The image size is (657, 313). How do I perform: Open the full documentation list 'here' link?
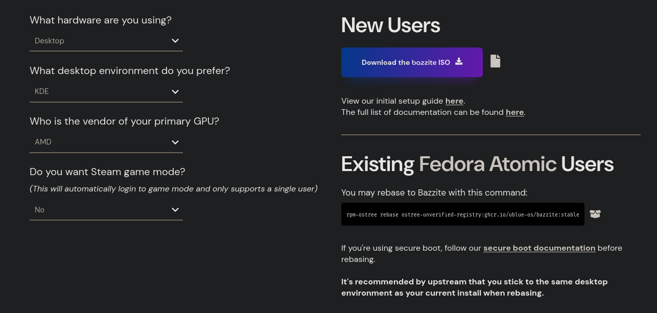(x=514, y=112)
